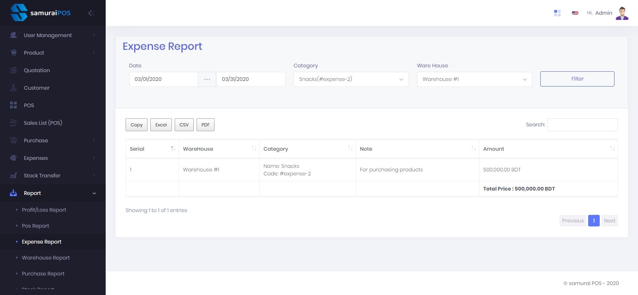Open the Ware House dropdown

click(x=475, y=79)
